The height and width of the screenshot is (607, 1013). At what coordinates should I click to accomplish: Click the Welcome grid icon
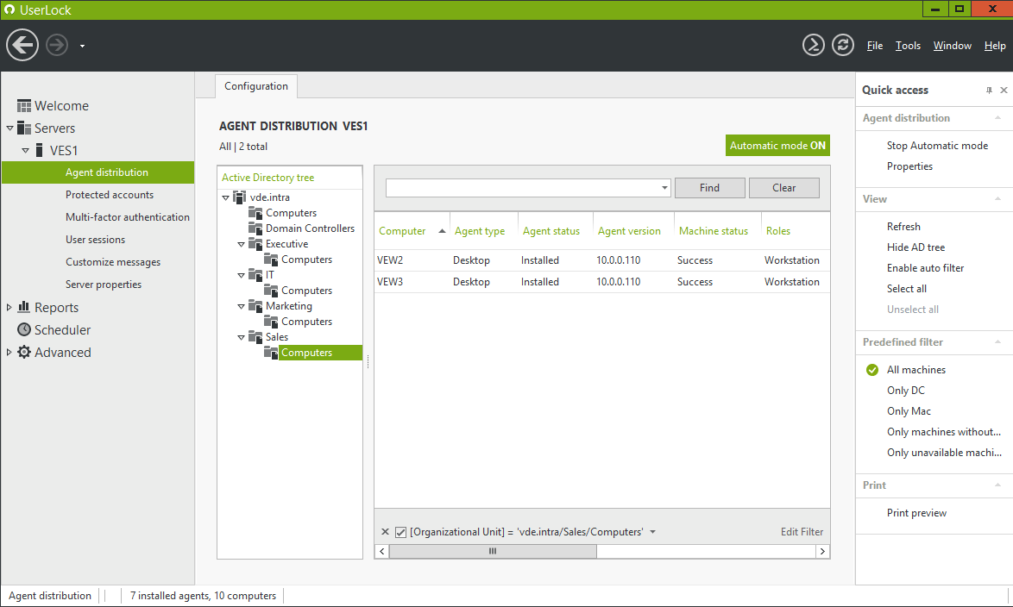click(x=24, y=105)
